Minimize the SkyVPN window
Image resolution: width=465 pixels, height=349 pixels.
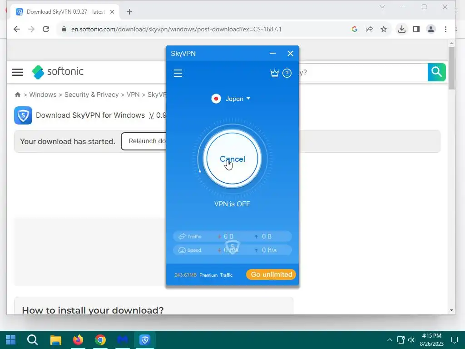273,54
